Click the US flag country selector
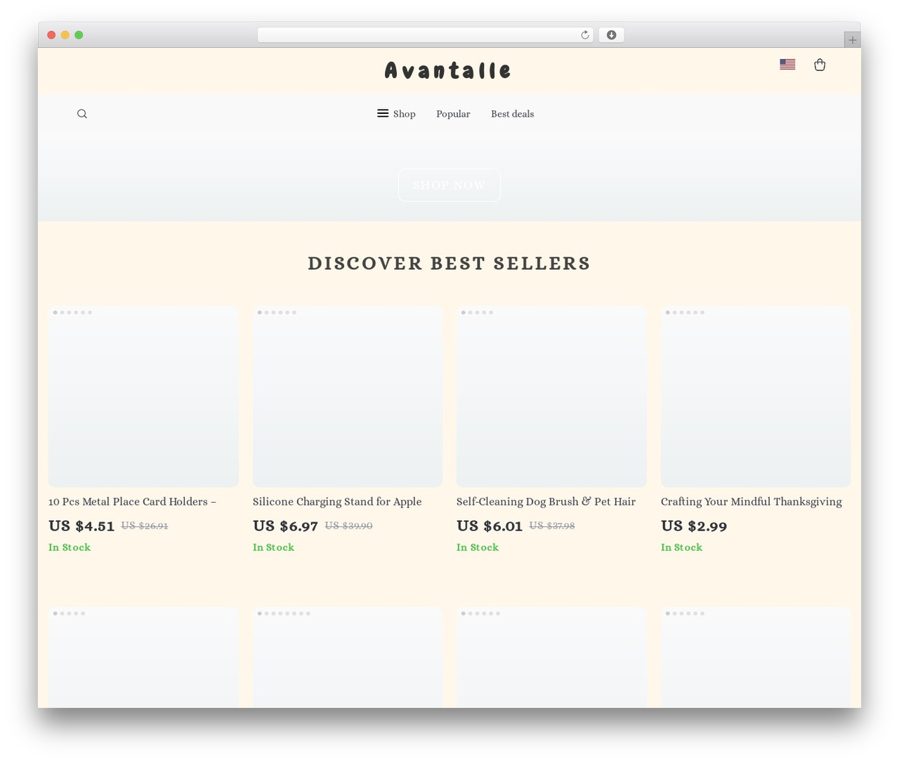This screenshot has height=762, width=899. pyautogui.click(x=787, y=64)
